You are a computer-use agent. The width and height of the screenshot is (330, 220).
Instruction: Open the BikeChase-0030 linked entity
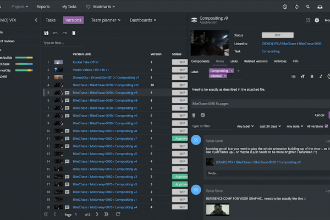point(310,44)
